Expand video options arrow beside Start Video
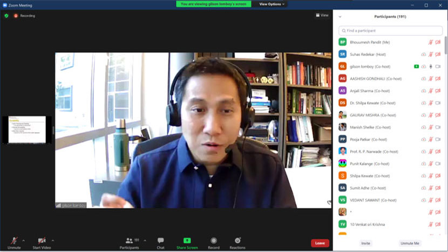 click(52, 240)
